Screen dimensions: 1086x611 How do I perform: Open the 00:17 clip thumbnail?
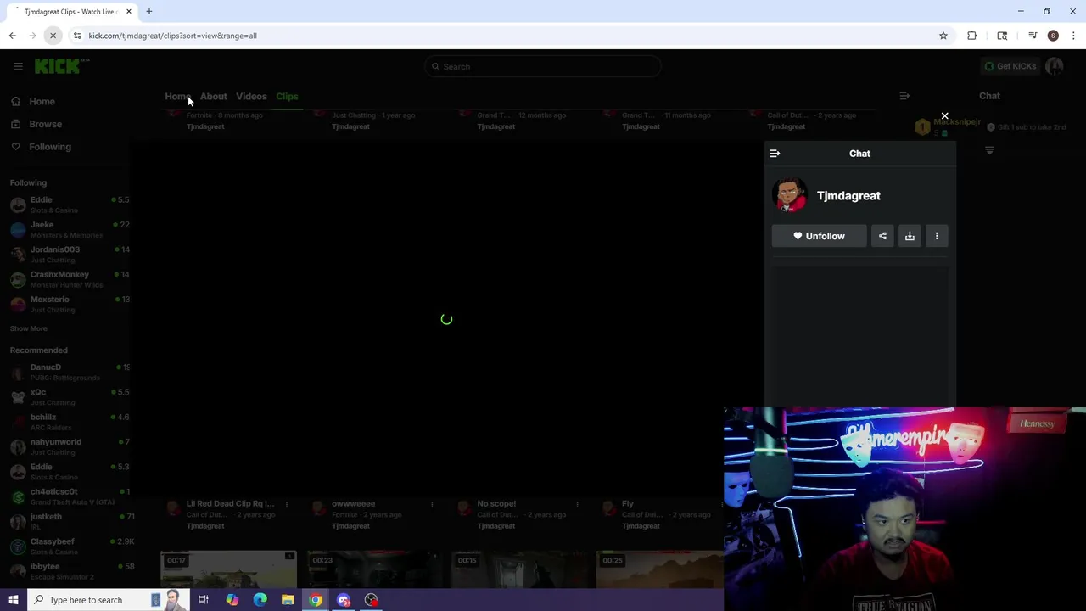click(x=228, y=569)
